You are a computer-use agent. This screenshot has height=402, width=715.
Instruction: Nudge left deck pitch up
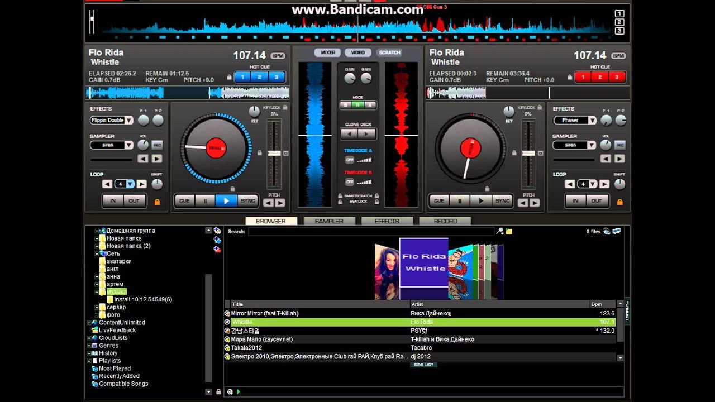[280, 203]
